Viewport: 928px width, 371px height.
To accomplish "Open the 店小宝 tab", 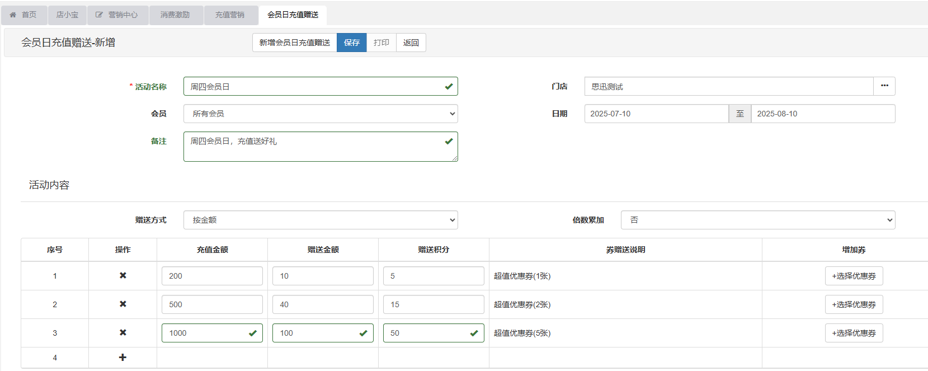I will [x=67, y=15].
